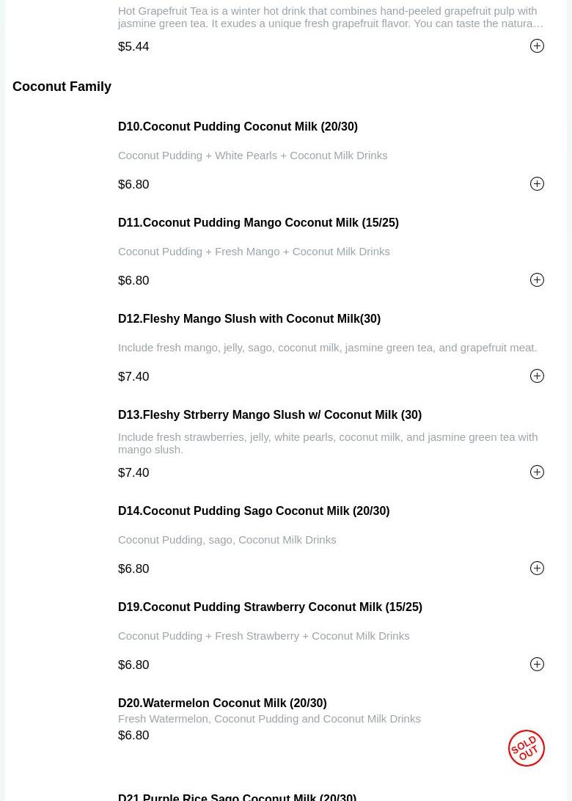Click the Hot Grapefruit Tea description text

pyautogui.click(x=330, y=17)
